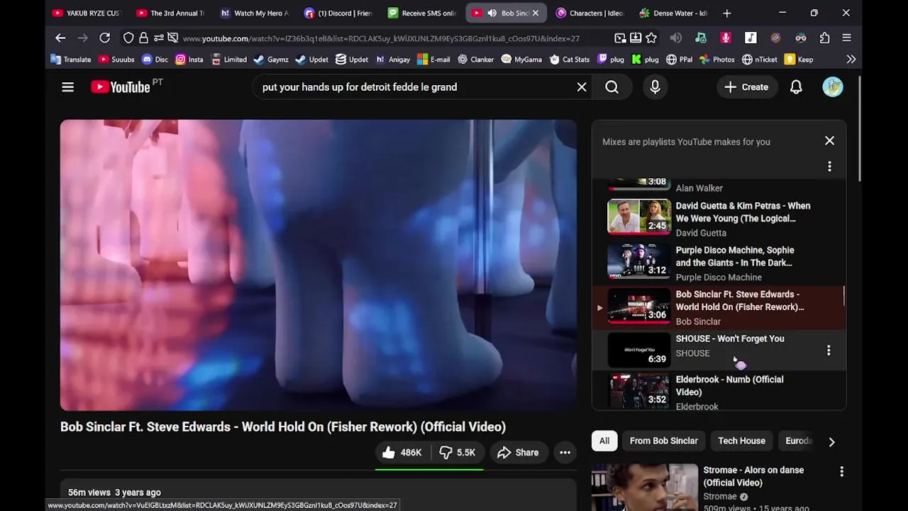Open the Suuubs bookmark
Image resolution: width=908 pixels, height=511 pixels.
pyautogui.click(x=116, y=60)
